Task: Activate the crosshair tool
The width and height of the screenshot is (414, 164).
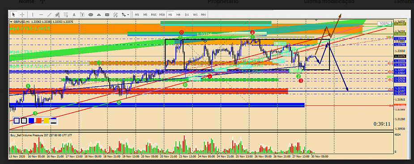Action: click(22, 14)
